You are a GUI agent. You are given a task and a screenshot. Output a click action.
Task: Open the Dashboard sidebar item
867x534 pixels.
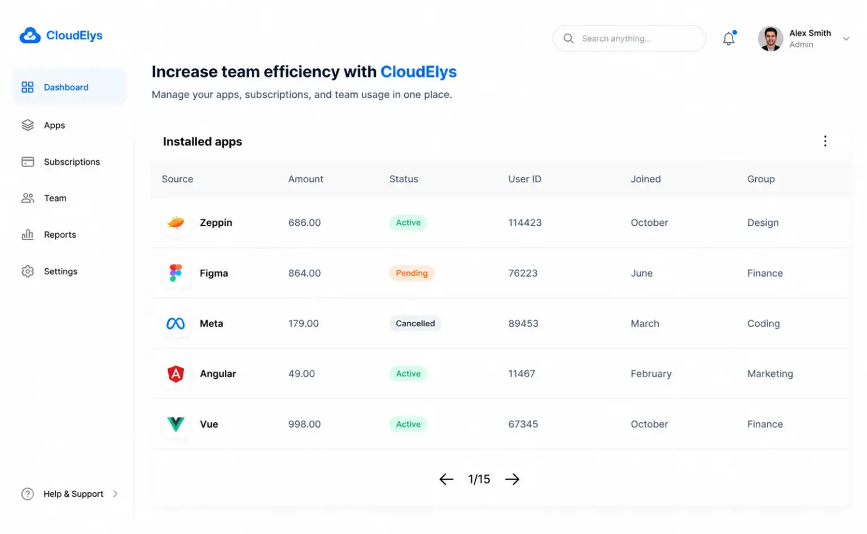69,87
